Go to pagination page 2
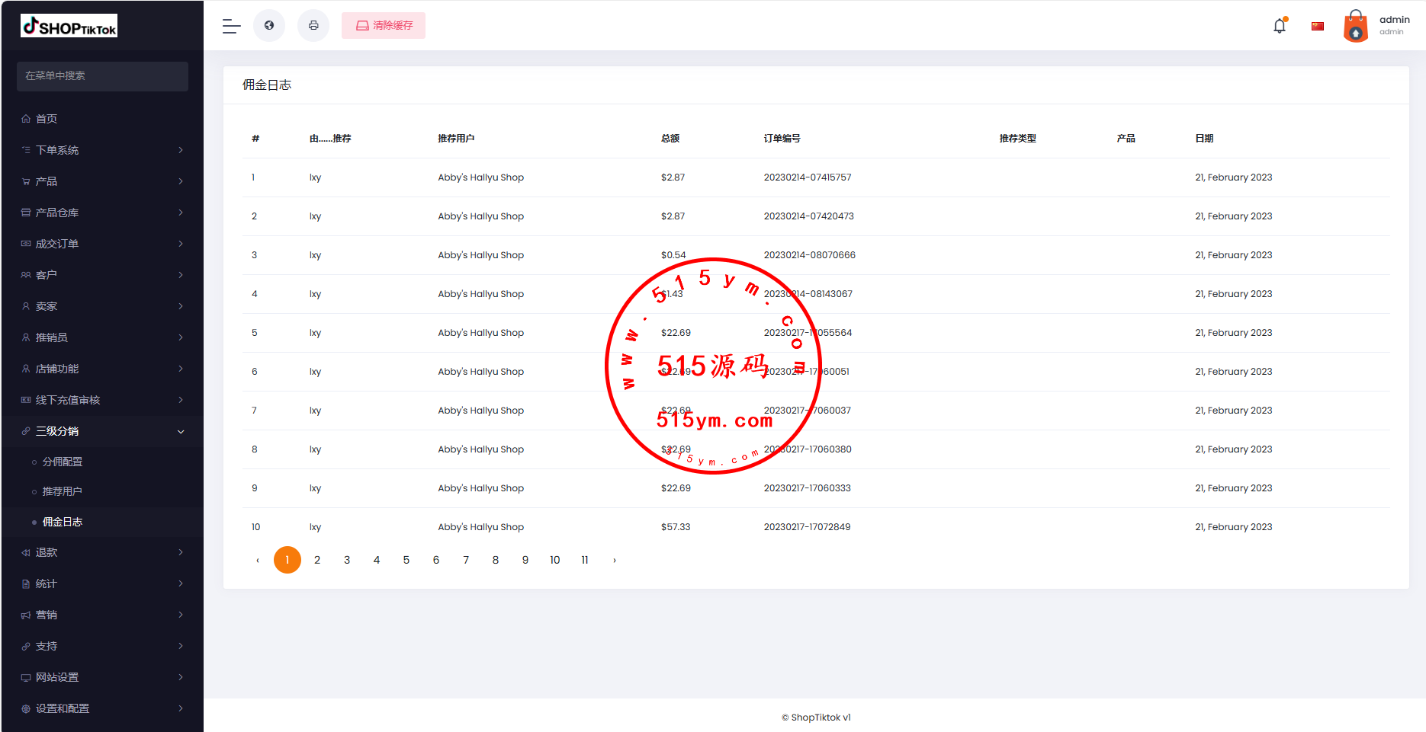The image size is (1426, 732). tap(317, 560)
